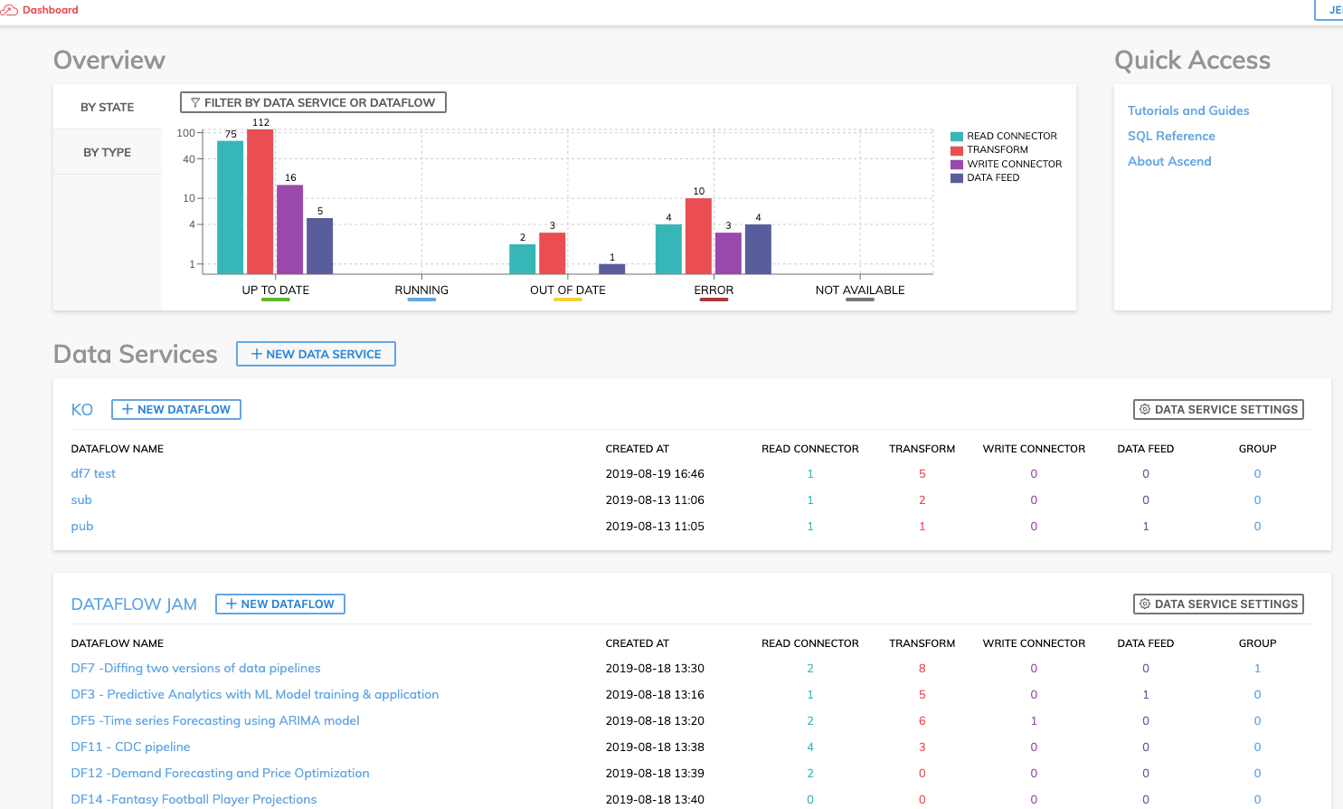Select the UP TO DATE axis label
The height and width of the screenshot is (809, 1343).
(x=276, y=290)
